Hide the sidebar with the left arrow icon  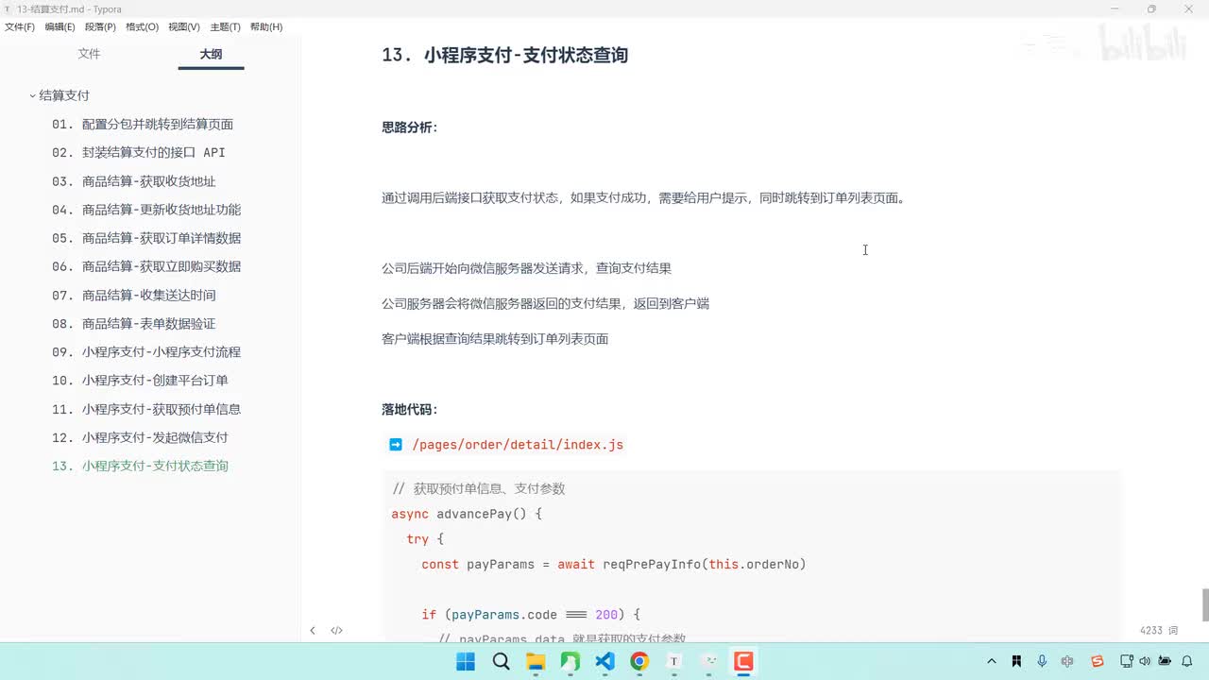(313, 631)
